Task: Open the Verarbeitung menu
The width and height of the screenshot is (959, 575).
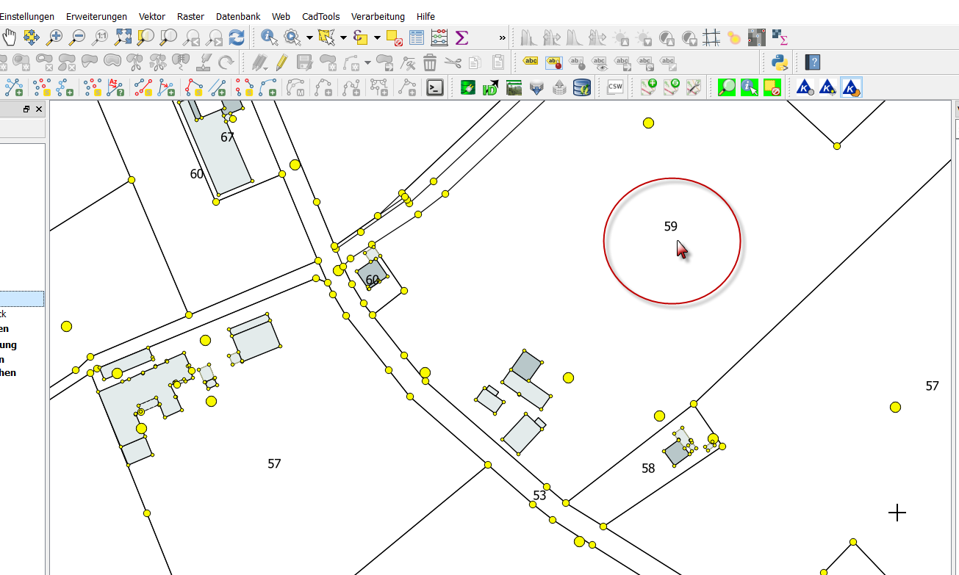Action: coord(378,16)
